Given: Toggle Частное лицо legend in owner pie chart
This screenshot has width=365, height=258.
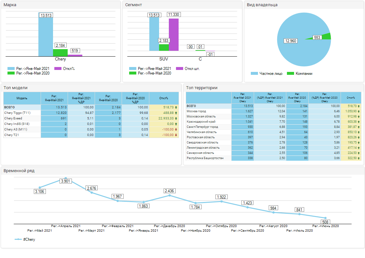Looking at the screenshot, I should pyautogui.click(x=254, y=74).
